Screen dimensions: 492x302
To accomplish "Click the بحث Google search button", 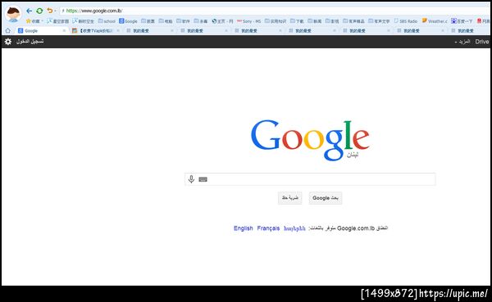I will pyautogui.click(x=326, y=198).
